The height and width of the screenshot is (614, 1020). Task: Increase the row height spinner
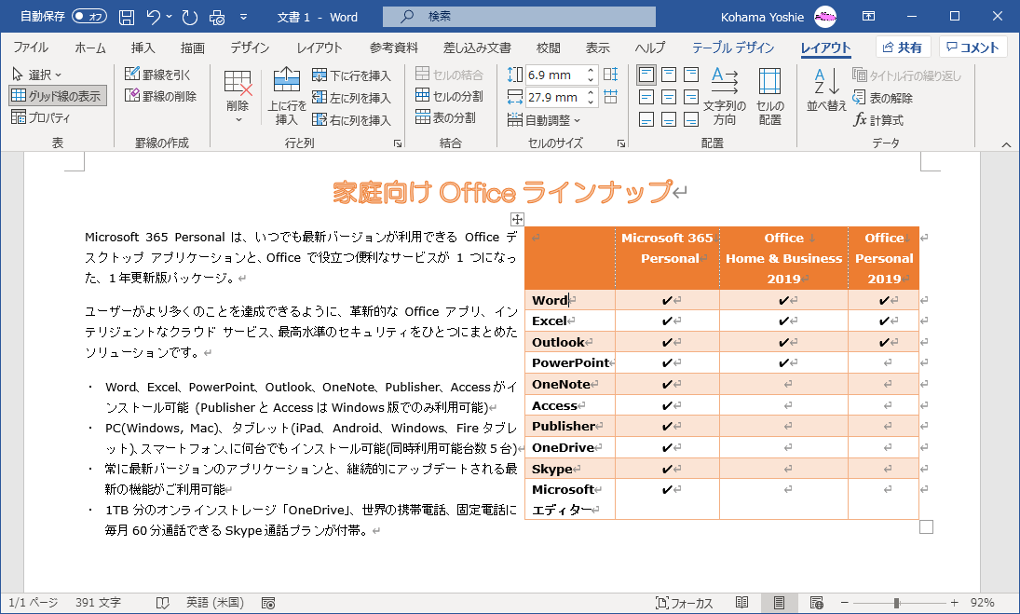click(591, 71)
